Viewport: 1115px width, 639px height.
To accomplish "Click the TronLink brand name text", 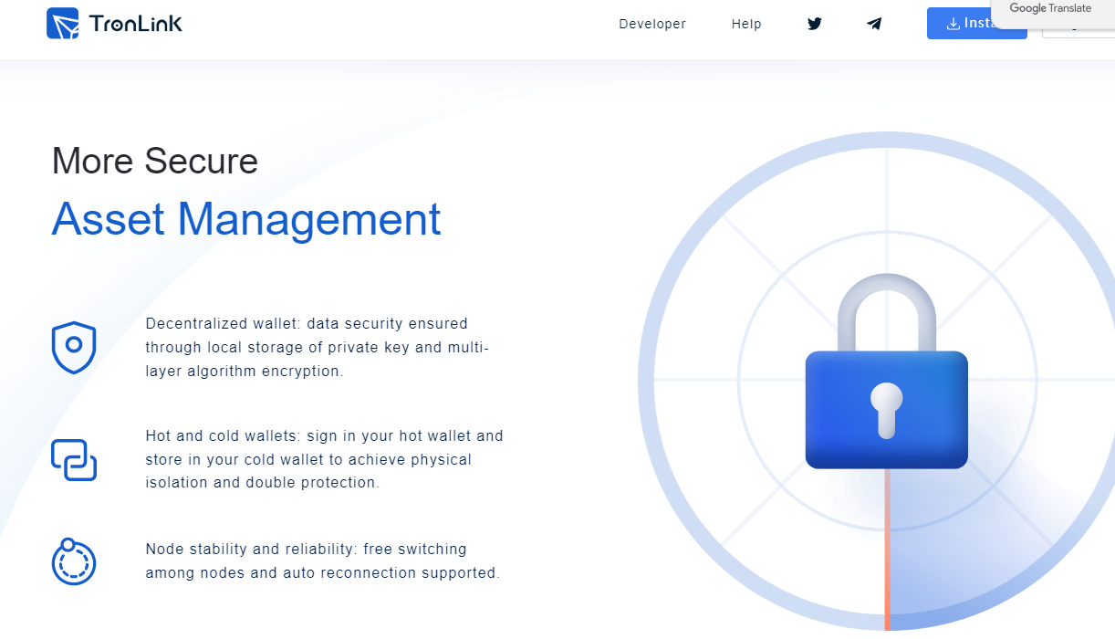I will (x=136, y=24).
